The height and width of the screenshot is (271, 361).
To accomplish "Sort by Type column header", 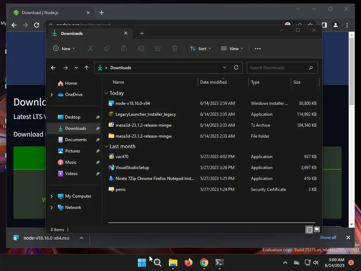I will 255,82.
